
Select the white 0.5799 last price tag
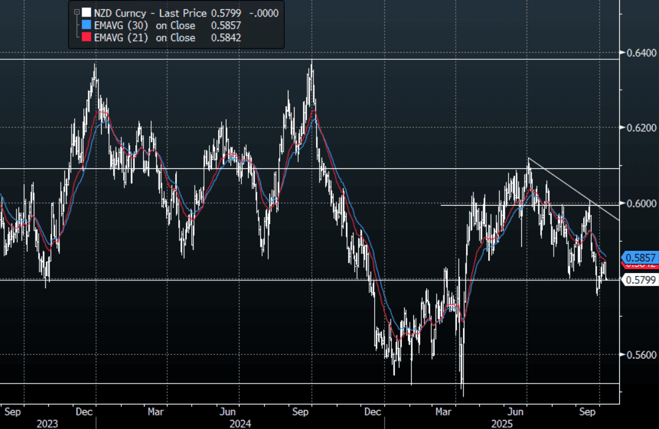tap(640, 280)
